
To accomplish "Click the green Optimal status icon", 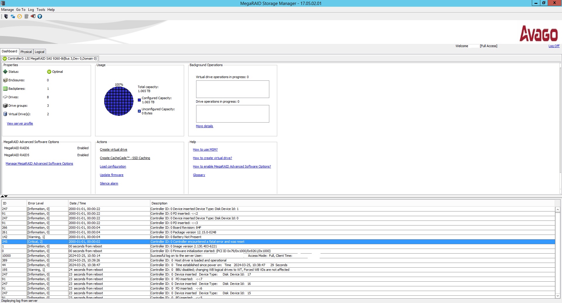I will [49, 72].
